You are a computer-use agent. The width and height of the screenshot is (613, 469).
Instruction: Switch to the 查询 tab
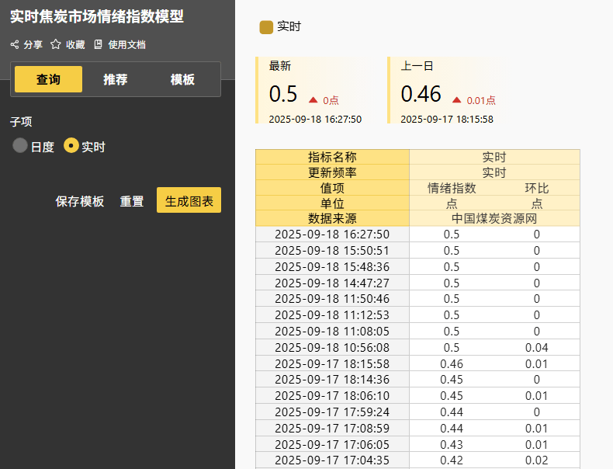click(x=48, y=79)
